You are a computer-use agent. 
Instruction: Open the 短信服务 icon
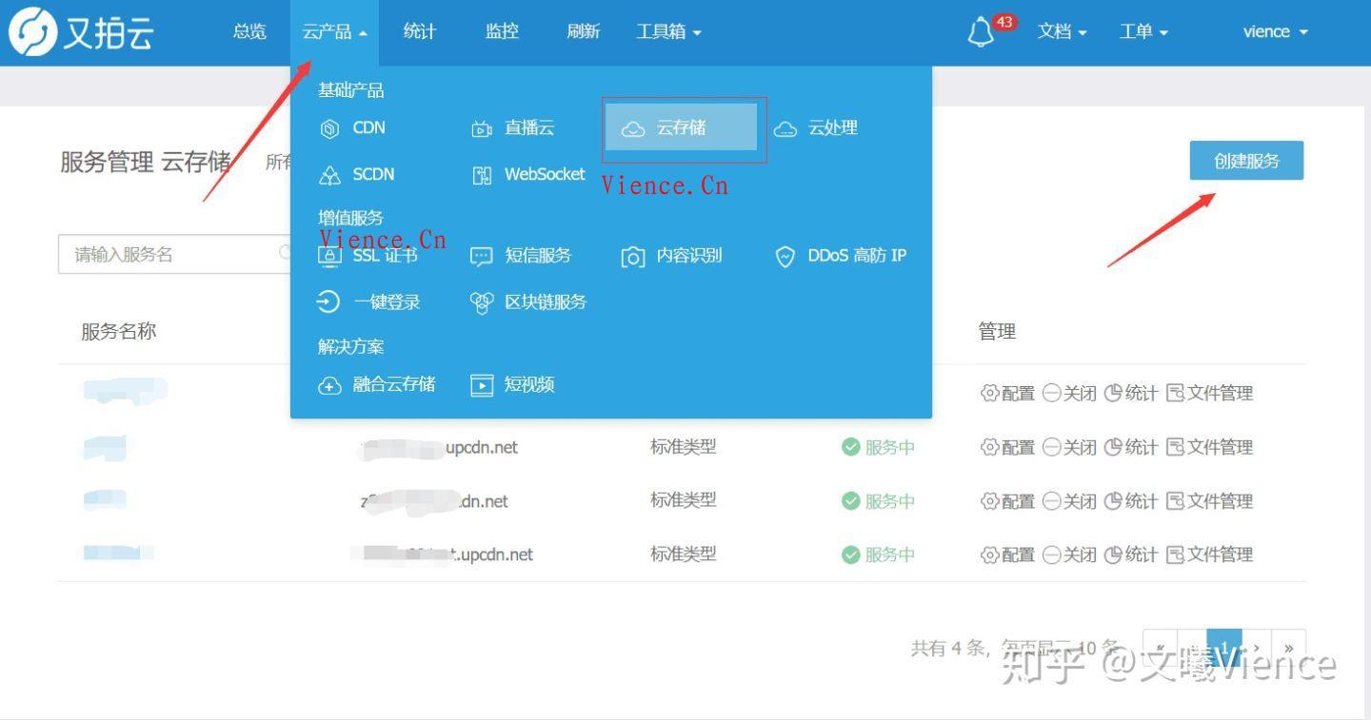coord(483,255)
